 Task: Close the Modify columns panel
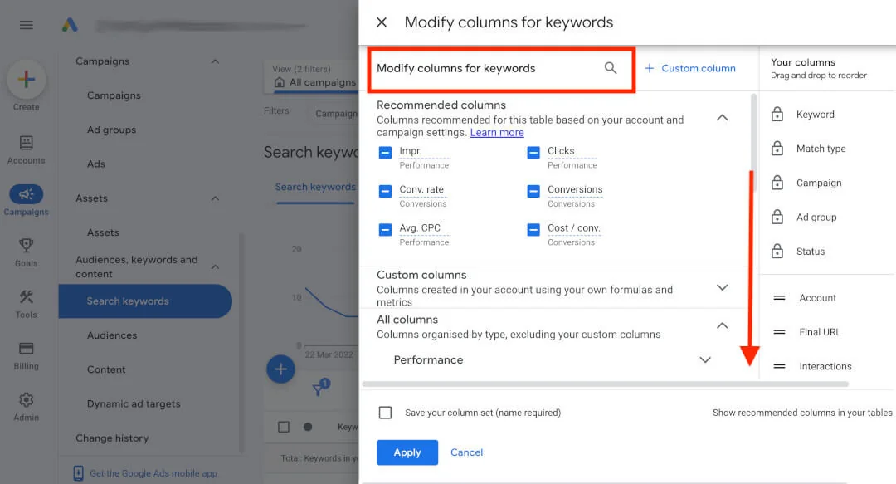pyautogui.click(x=382, y=22)
